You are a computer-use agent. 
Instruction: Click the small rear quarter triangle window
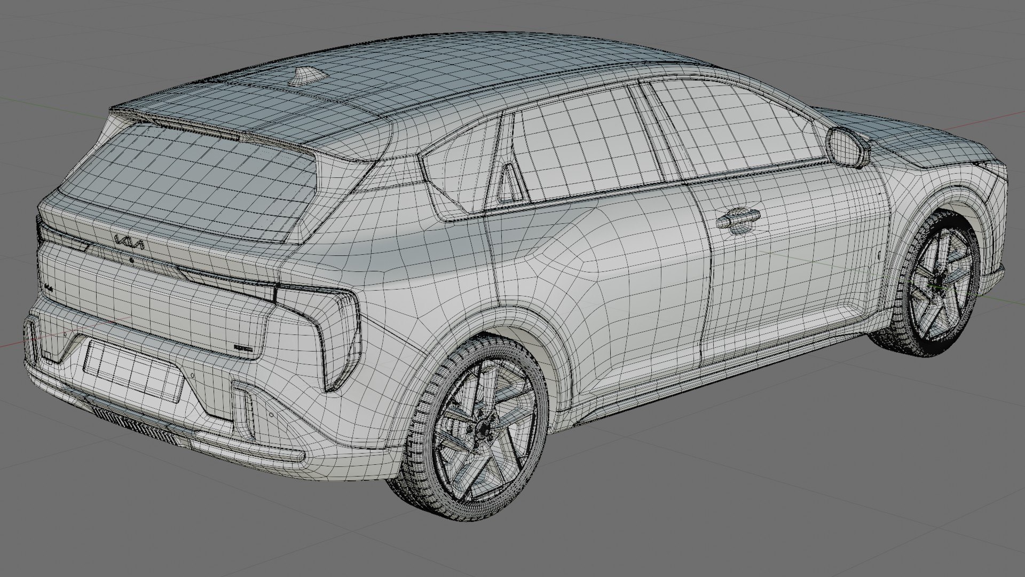[x=511, y=182]
